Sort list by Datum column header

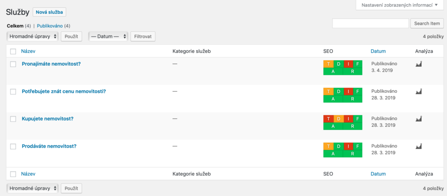click(378, 51)
